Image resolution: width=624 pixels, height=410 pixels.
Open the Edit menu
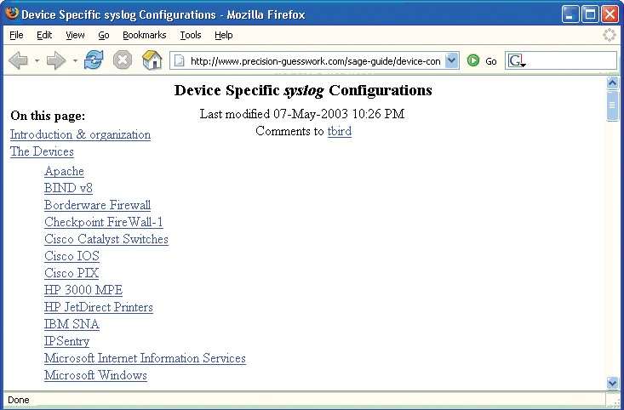[x=44, y=35]
